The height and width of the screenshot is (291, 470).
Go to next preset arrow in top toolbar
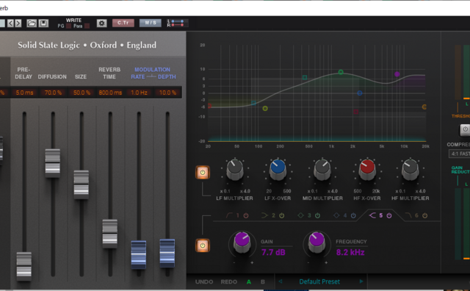[x=18, y=23]
